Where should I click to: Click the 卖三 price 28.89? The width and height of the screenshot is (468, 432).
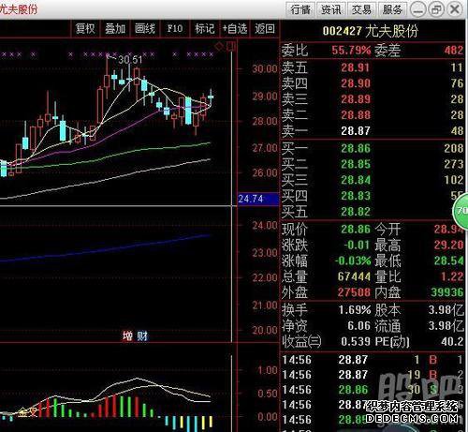355,99
